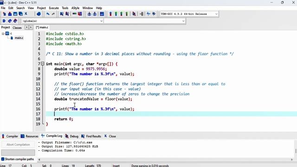Image resolution: width=297 pixels, height=167 pixels.
Task: Click the red up-arrow toolbar icon
Action: tap(110, 14)
